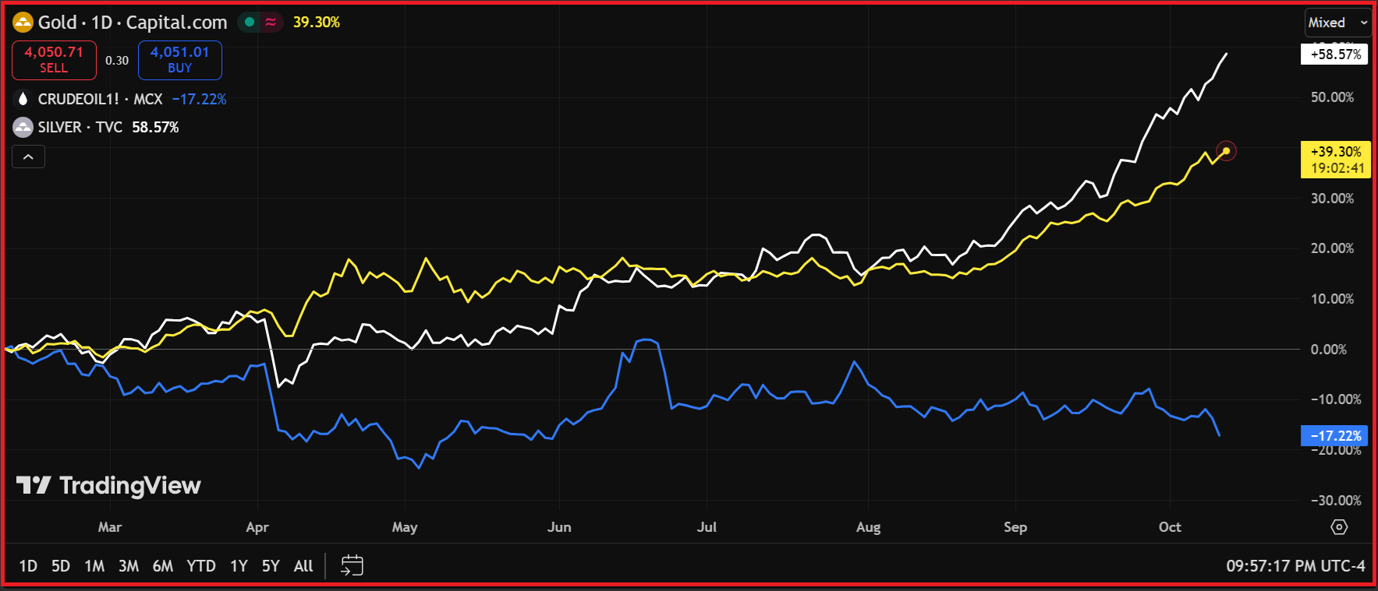
Task: Click the TradingView logo watermark
Action: [109, 485]
